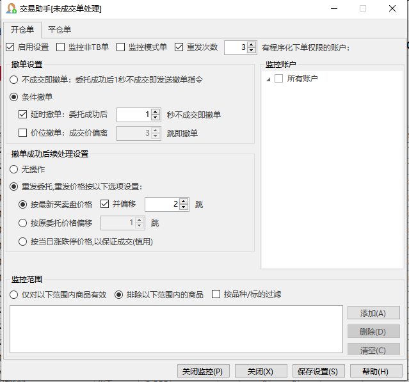Decrease 并偏移 跳 value with down arrow
Screen dimensions: 409x382
click(184, 207)
